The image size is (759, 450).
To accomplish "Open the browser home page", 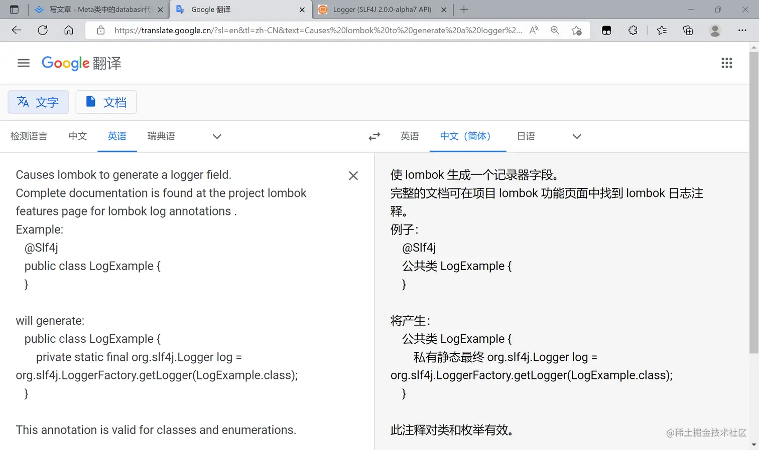I will pos(69,30).
